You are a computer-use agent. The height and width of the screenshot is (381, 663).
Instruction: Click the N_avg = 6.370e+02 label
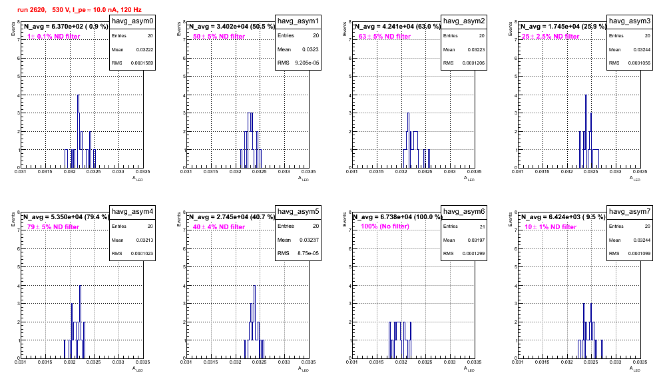(66, 26)
